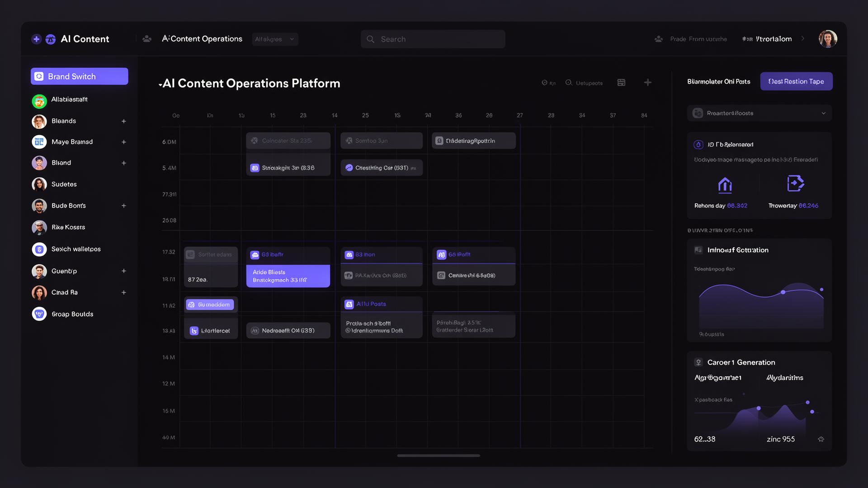Switch to the Dest Restion Tape tab
The height and width of the screenshot is (488, 868).
796,81
